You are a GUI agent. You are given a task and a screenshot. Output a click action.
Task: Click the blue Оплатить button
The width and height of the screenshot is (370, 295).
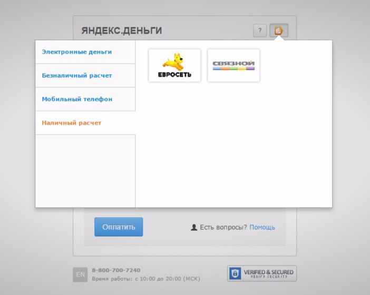119,227
